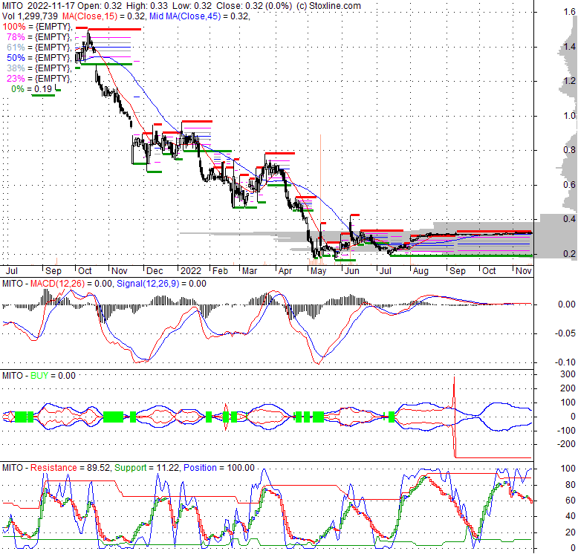
Task: Click the 38% = {EMPTY} Fibonacci label
Action: pos(39,68)
